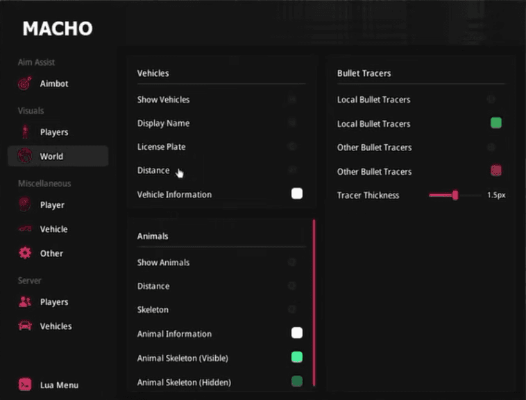Screen dimensions: 526x400
Task: Click the World globe icon
Action: click(25, 156)
